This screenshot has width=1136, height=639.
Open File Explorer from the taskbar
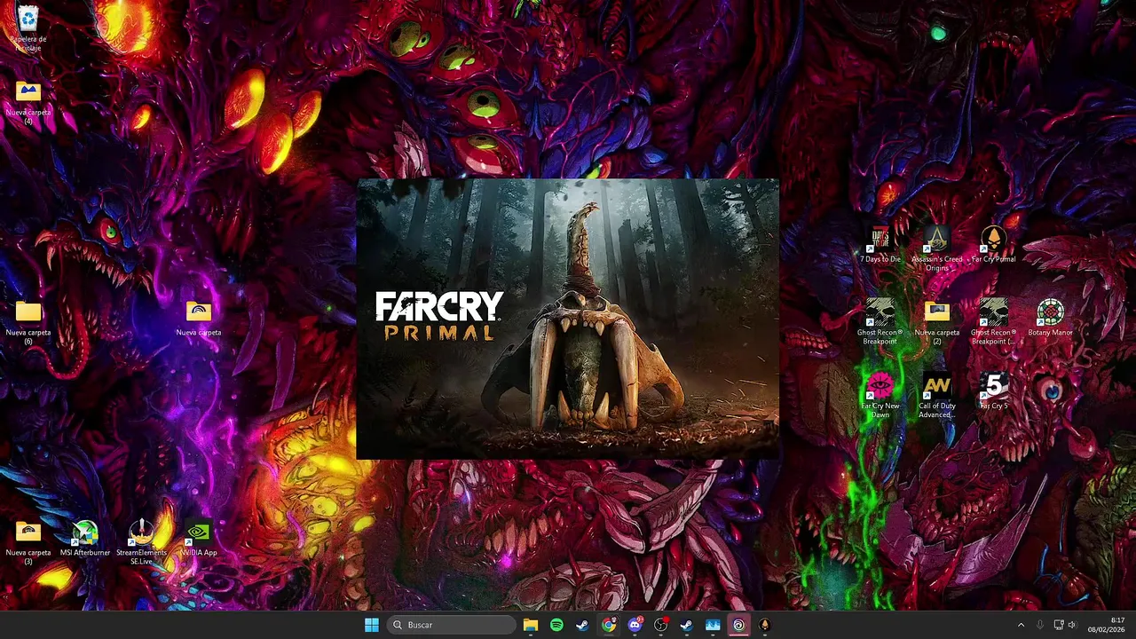click(531, 625)
